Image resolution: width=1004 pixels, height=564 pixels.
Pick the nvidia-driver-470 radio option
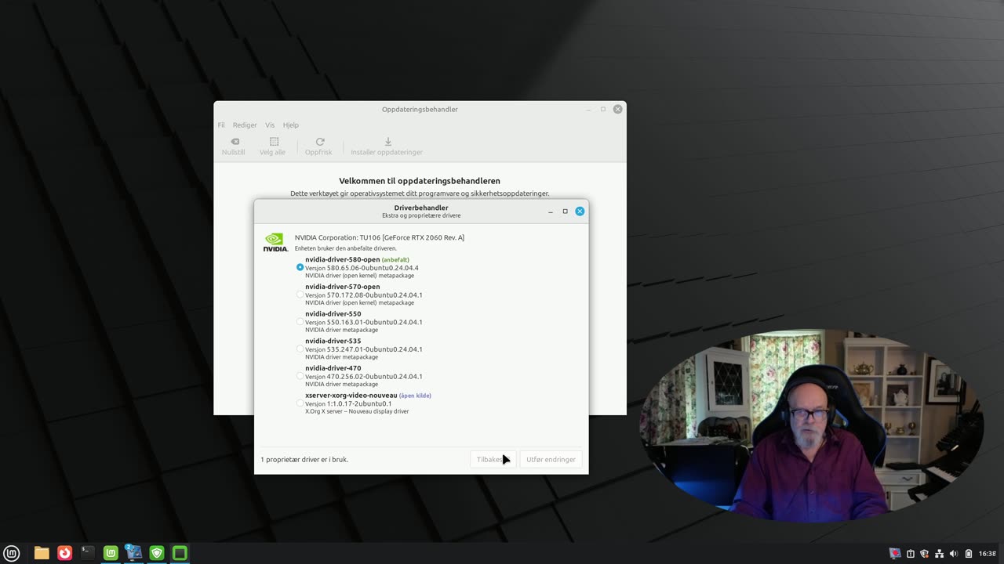(300, 376)
